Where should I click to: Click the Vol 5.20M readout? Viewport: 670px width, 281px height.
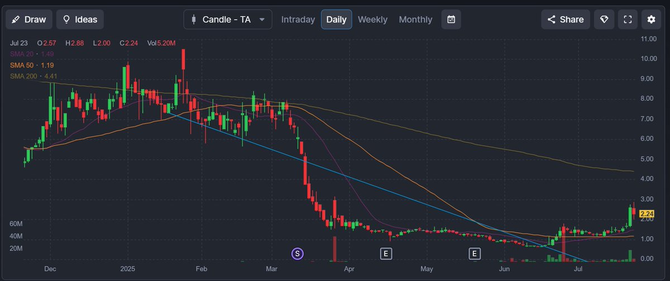(x=162, y=43)
